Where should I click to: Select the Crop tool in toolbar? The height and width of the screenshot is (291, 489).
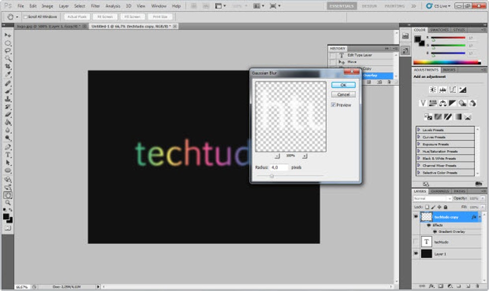click(8, 66)
